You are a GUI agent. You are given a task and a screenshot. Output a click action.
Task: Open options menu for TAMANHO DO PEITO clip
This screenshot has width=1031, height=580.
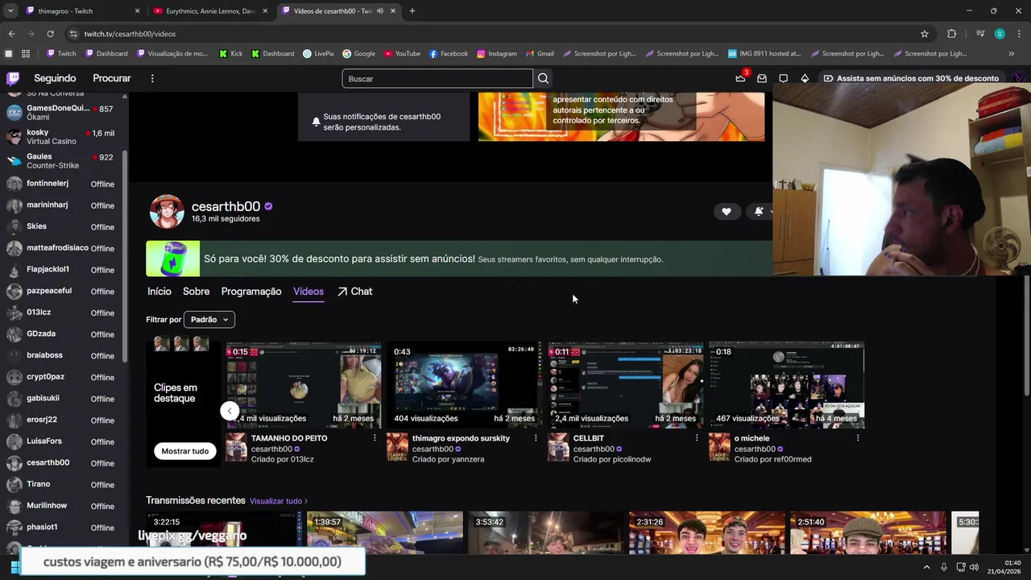click(x=375, y=438)
